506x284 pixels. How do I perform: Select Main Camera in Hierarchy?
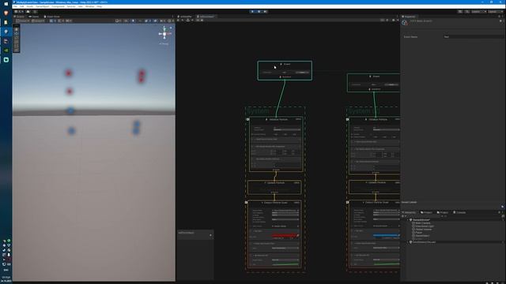[423, 223]
